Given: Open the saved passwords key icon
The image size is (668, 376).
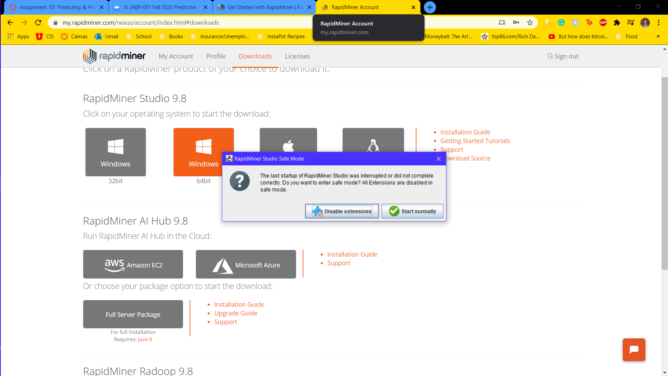Looking at the screenshot, I should (516, 23).
